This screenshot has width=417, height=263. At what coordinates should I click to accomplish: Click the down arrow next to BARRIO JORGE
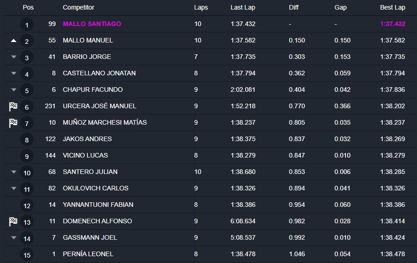pyautogui.click(x=14, y=57)
